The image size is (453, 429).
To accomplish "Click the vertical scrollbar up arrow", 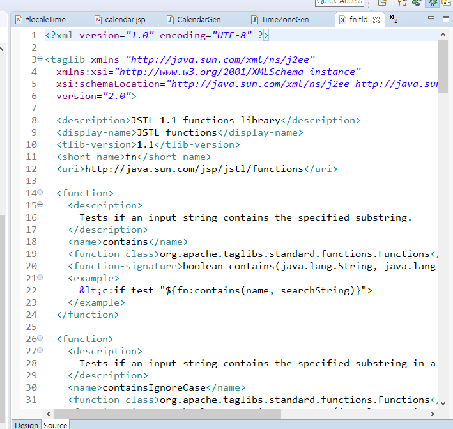I will click(x=443, y=35).
